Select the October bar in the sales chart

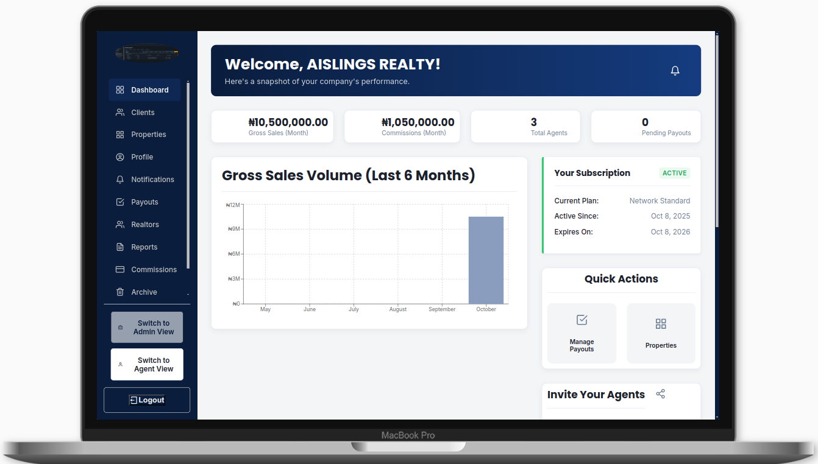coord(485,259)
